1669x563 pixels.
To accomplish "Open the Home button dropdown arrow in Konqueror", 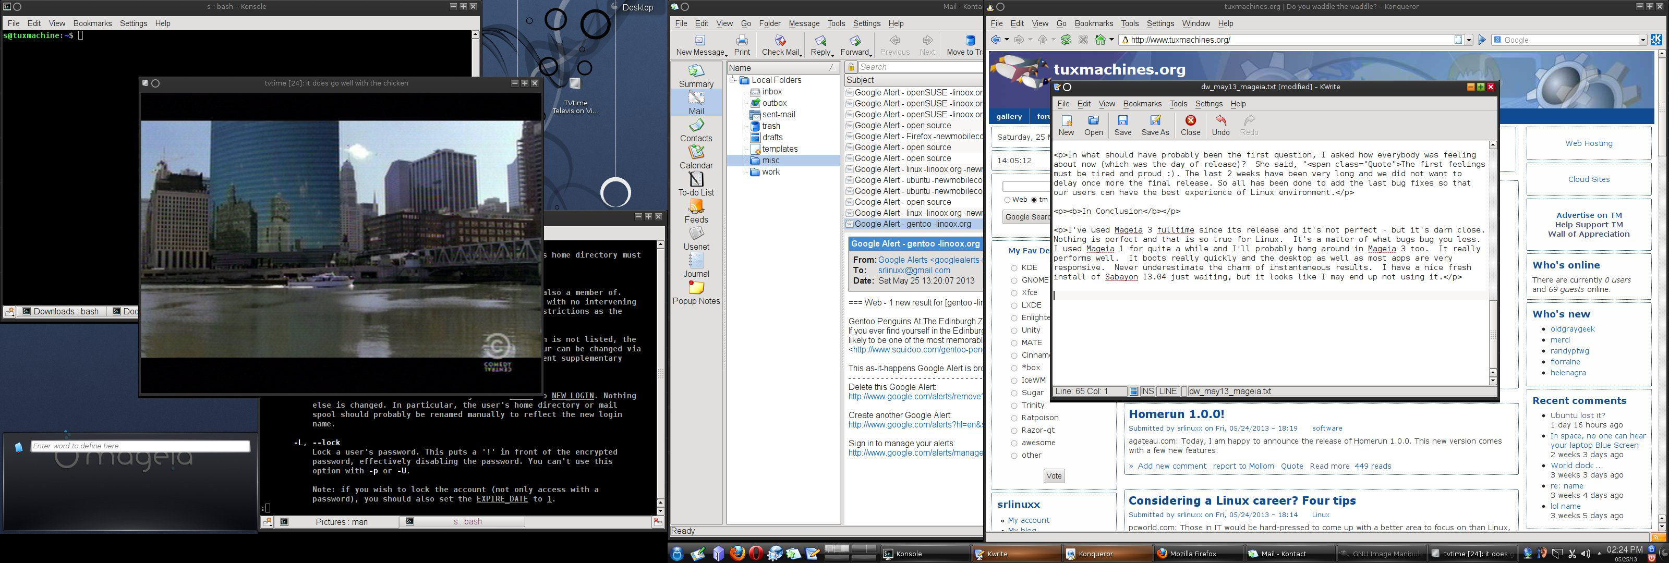I will click(x=1111, y=40).
